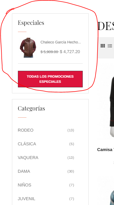Click the Especiales section heading
Screen dimensions: 114x205
tap(31, 23)
